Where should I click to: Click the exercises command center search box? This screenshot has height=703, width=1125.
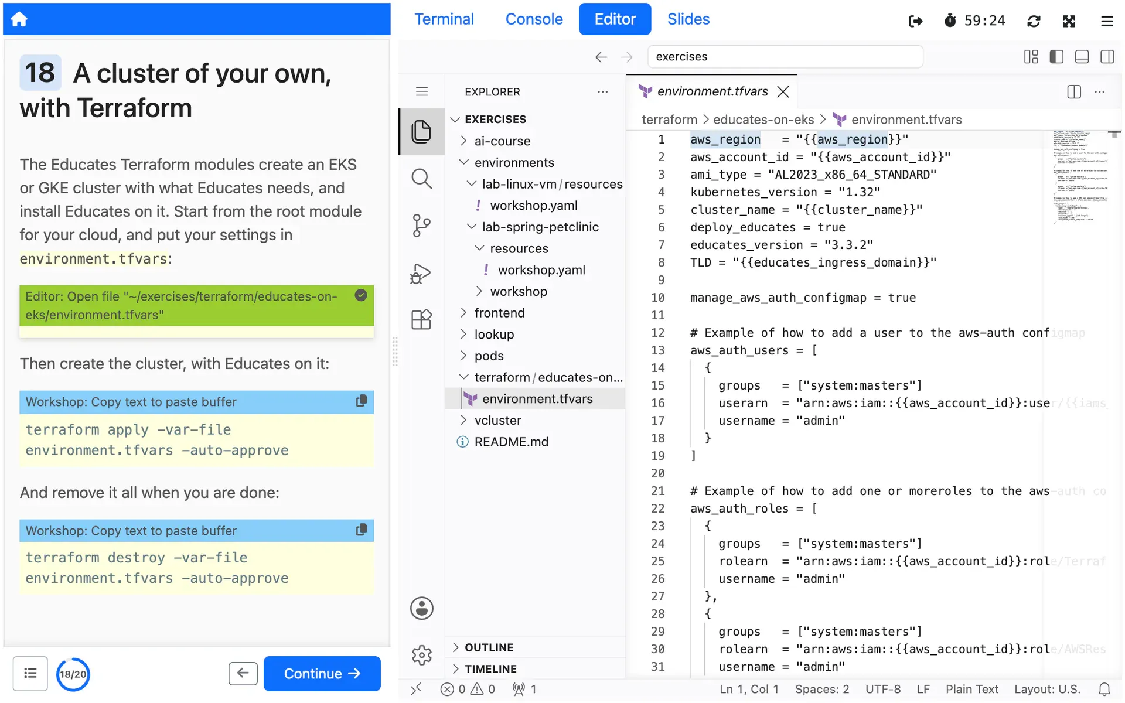click(x=785, y=57)
